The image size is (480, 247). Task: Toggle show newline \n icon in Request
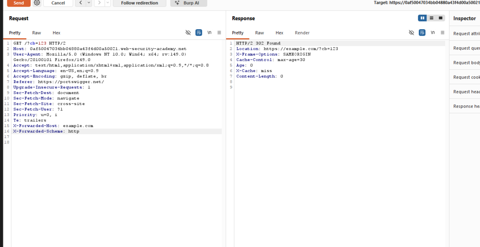(x=209, y=32)
